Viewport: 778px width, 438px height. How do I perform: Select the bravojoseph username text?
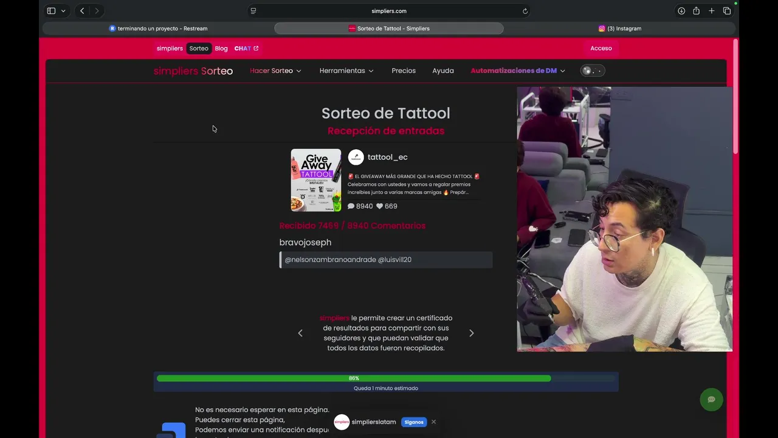(x=305, y=242)
